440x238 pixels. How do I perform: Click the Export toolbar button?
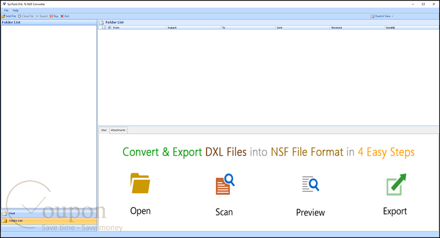coord(42,16)
